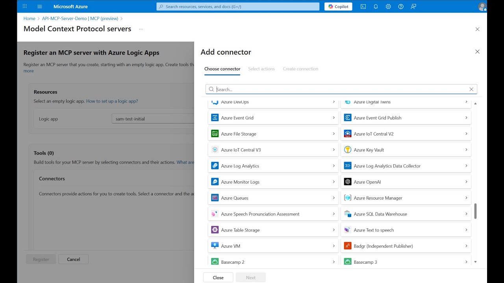Expand Azure Resource Manager chevron
Image resolution: width=504 pixels, height=283 pixels.
(466, 198)
